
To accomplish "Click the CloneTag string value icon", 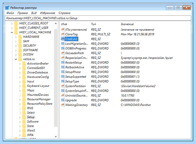I will pyautogui.click(x=63, y=34).
